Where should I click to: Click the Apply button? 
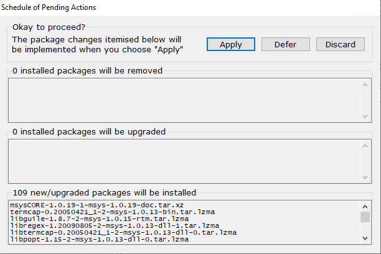point(231,44)
